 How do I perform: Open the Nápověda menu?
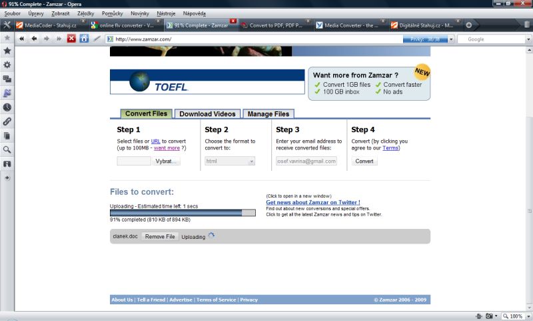(194, 13)
